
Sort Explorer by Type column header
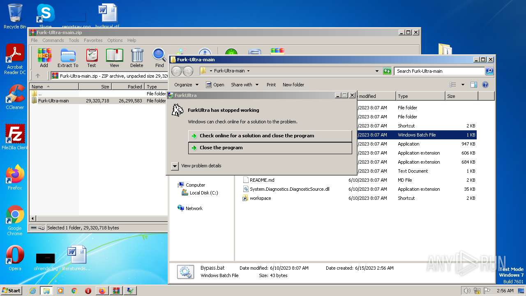pyautogui.click(x=420, y=96)
